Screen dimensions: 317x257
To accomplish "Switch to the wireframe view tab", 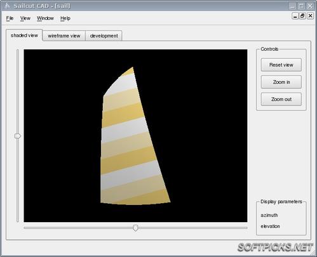I will point(64,36).
